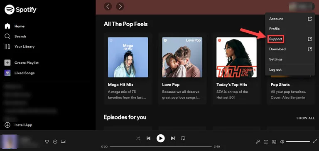
Task: Enter full screen mode
Action: click(315, 141)
